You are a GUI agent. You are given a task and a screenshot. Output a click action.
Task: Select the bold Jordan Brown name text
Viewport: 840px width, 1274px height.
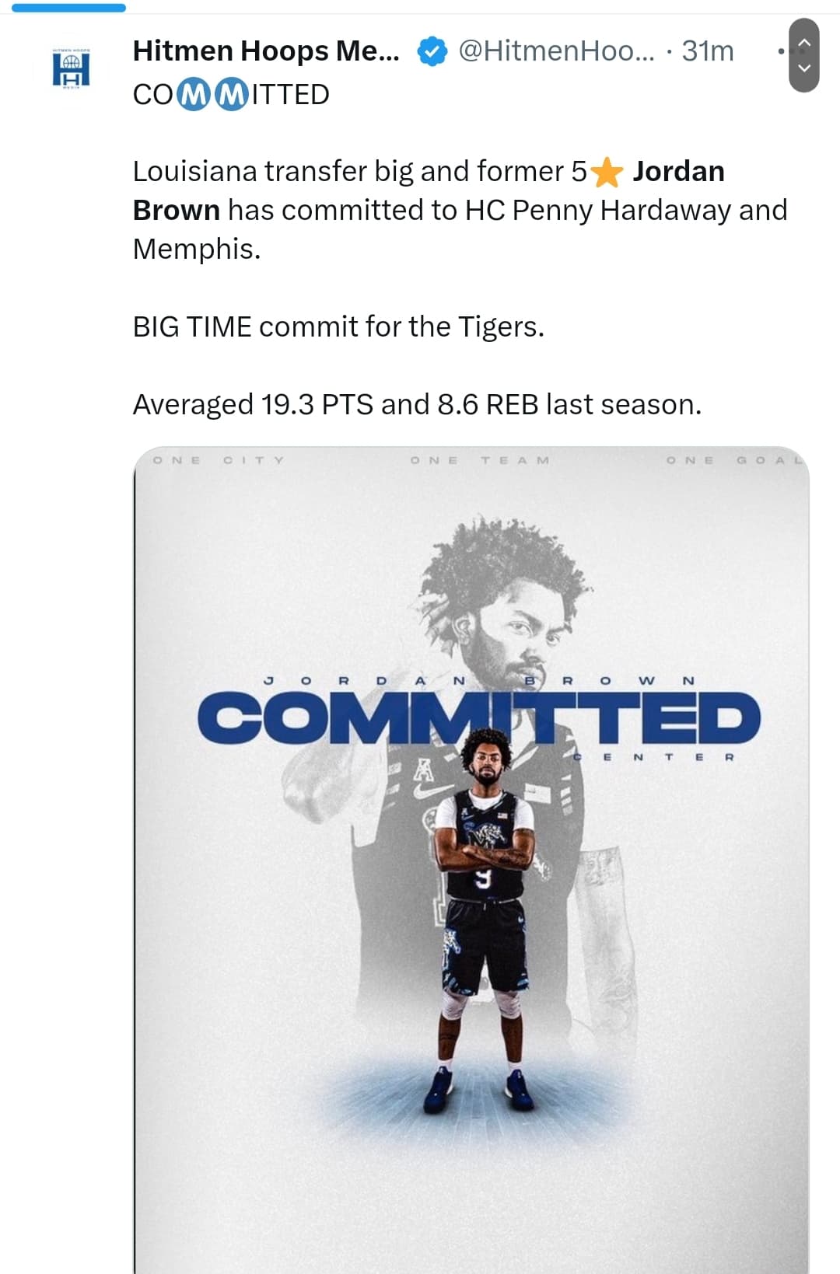[429, 190]
